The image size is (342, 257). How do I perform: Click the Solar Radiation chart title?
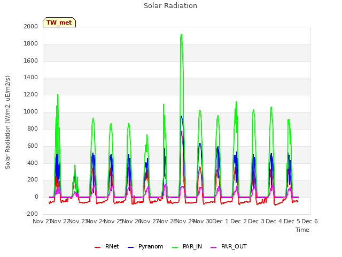(x=170, y=6)
